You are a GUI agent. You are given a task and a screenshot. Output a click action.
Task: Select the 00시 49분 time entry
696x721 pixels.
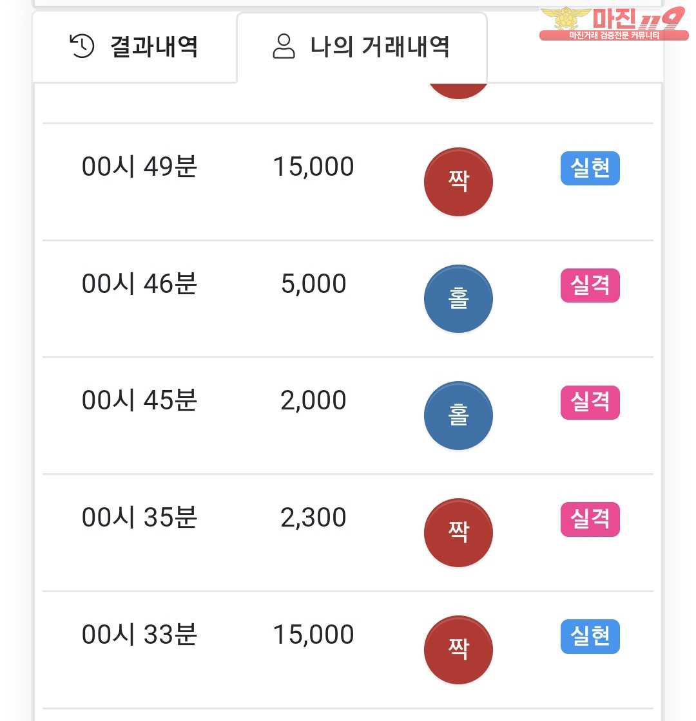coord(139,167)
